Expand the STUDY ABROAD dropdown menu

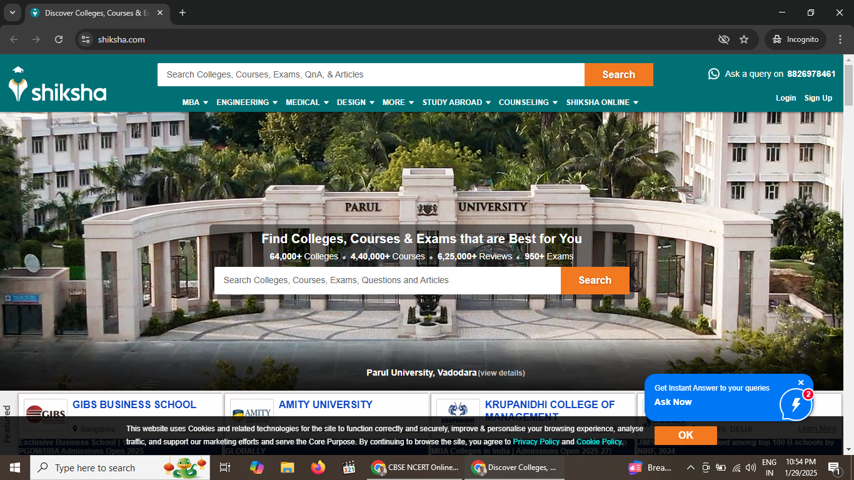pyautogui.click(x=457, y=102)
